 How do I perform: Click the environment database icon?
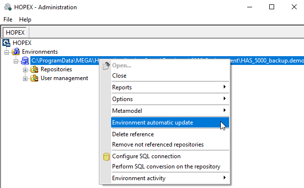point(25,61)
